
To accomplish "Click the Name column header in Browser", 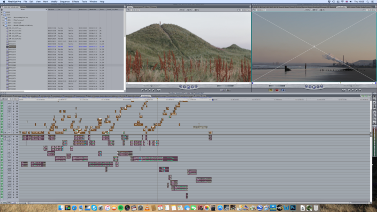I will tap(24, 10).
